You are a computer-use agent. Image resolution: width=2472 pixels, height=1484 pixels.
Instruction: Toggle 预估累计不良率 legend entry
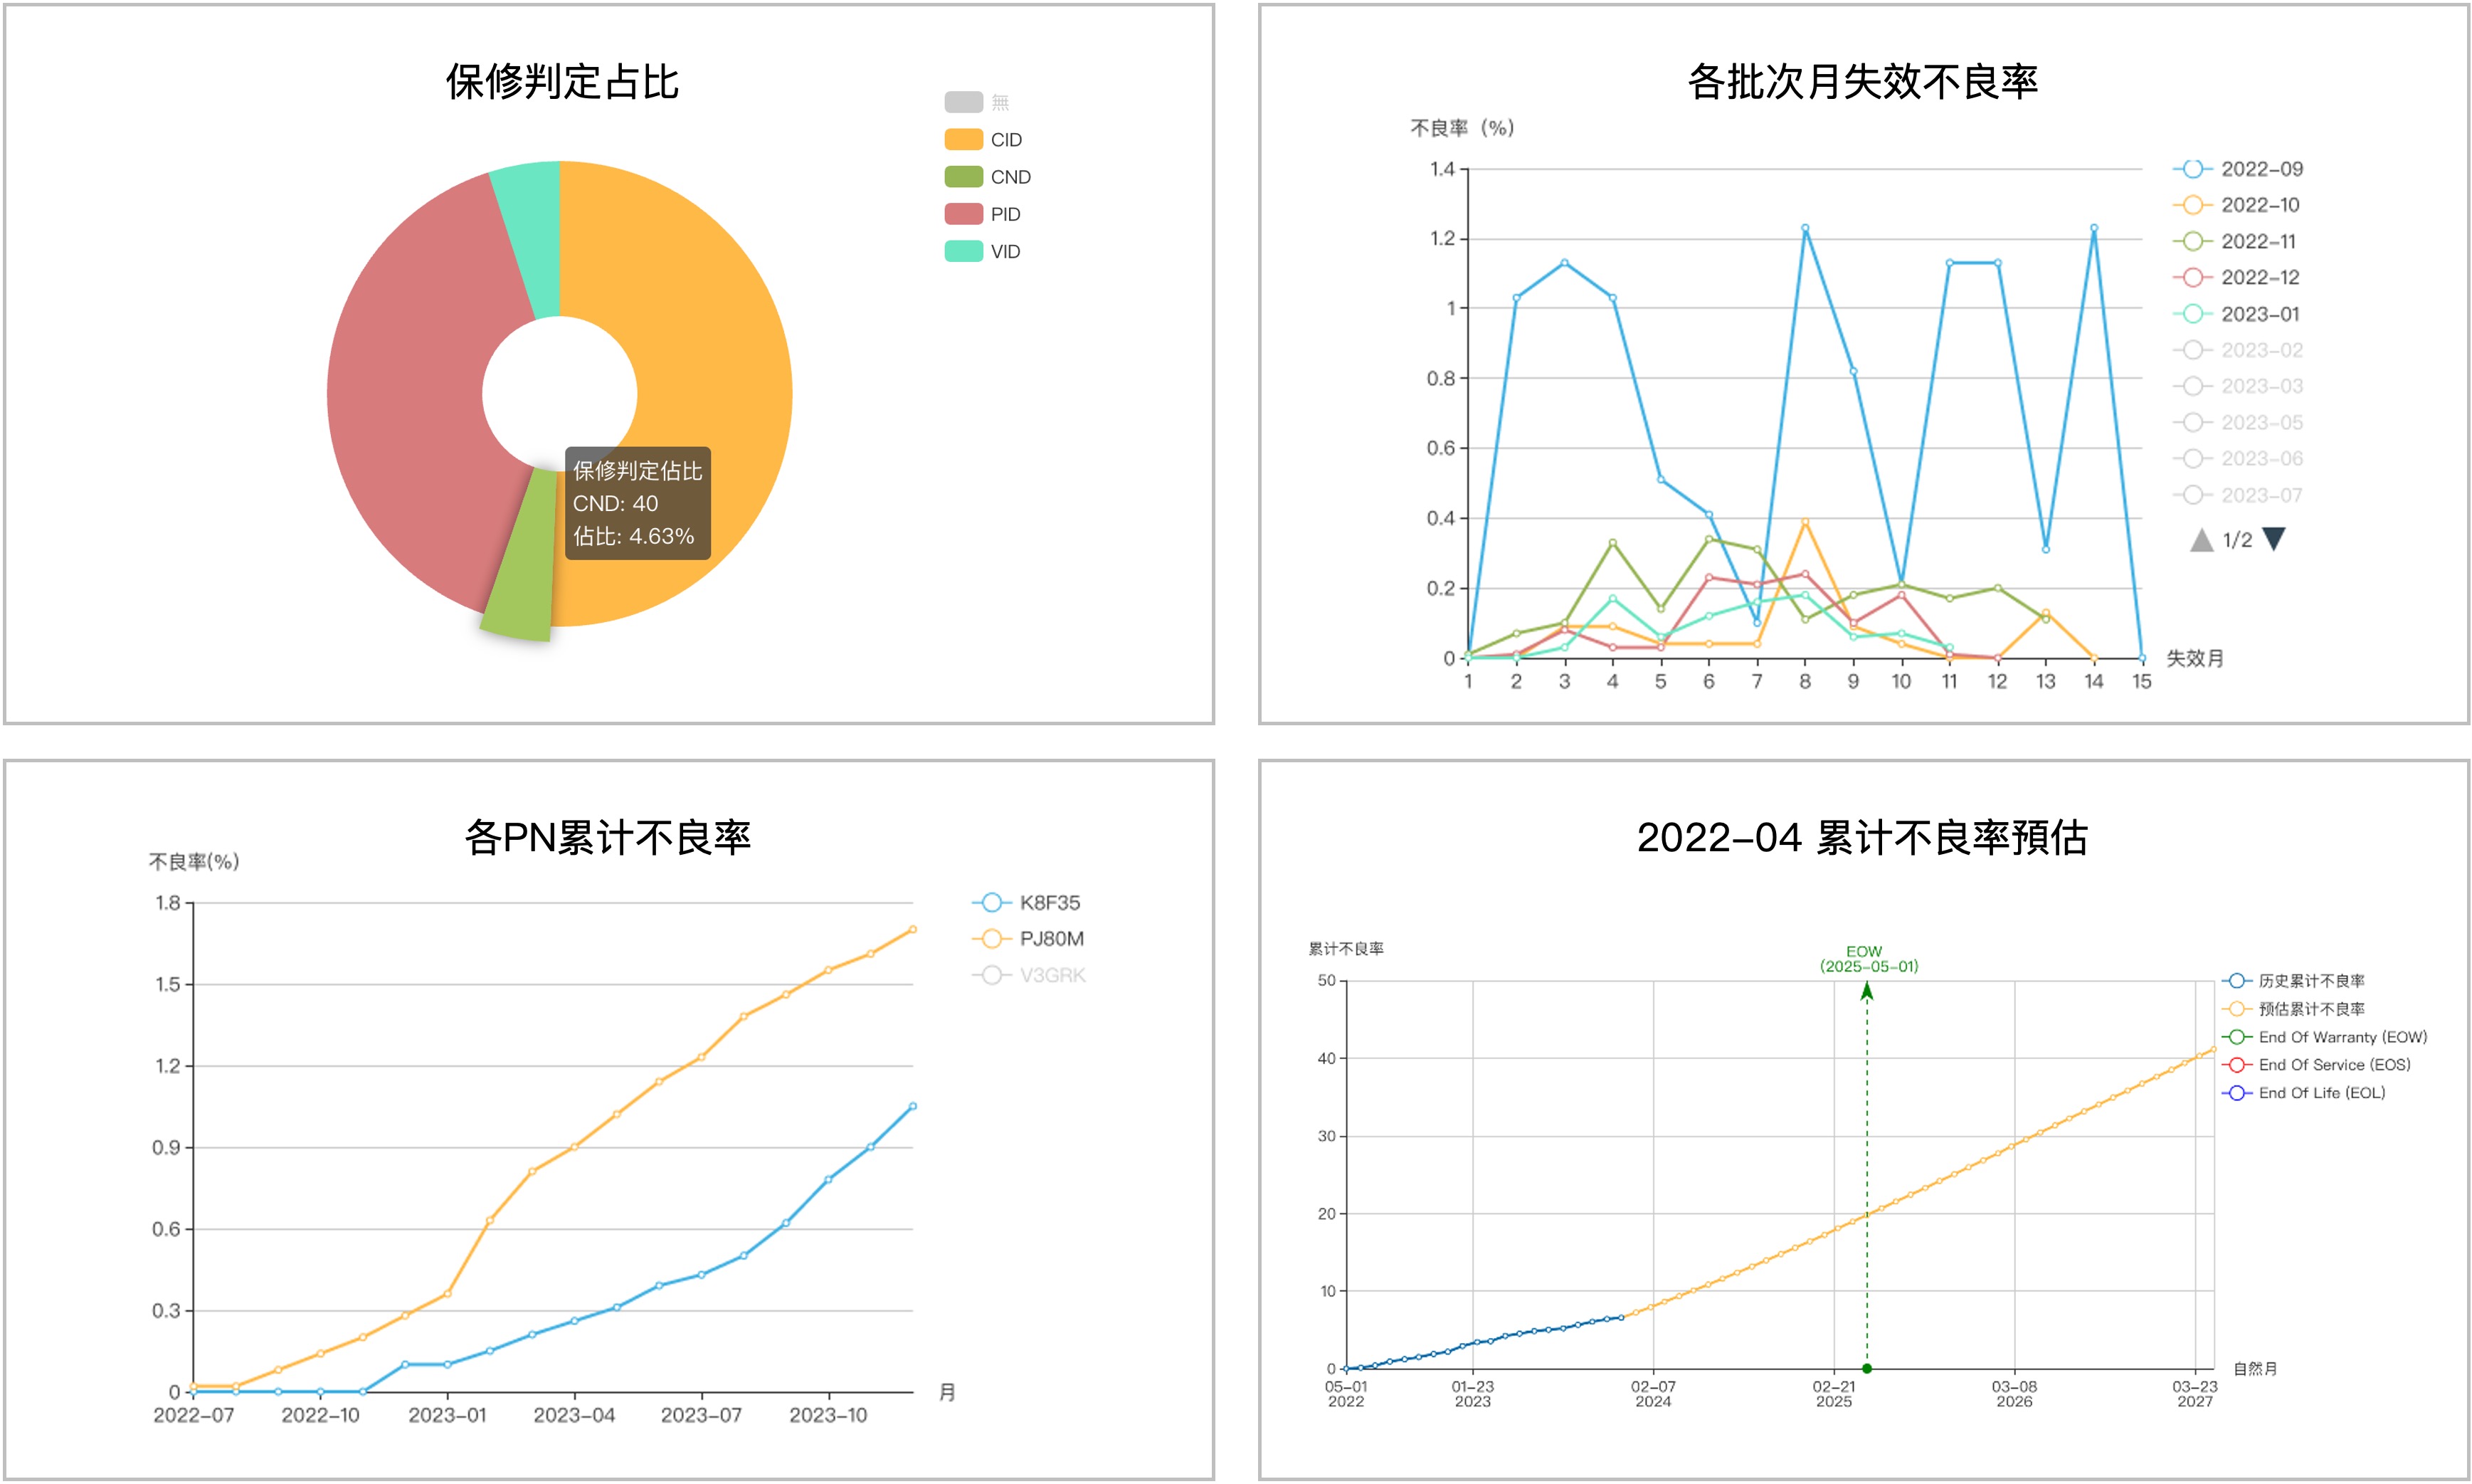click(2293, 1009)
